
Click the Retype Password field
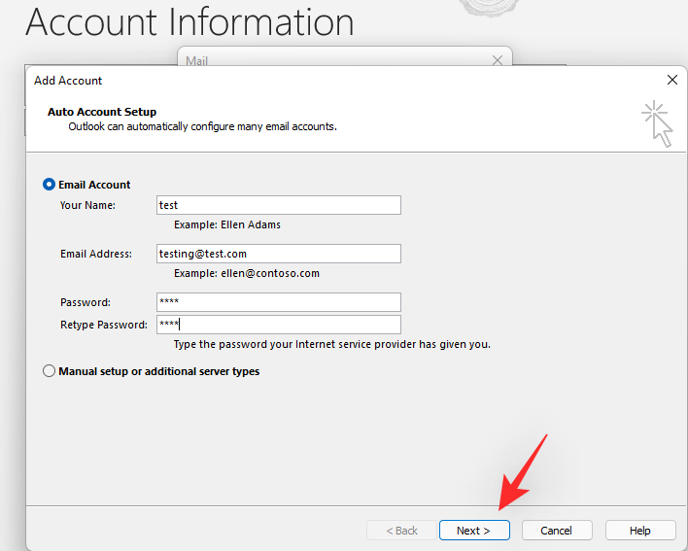coord(279,325)
